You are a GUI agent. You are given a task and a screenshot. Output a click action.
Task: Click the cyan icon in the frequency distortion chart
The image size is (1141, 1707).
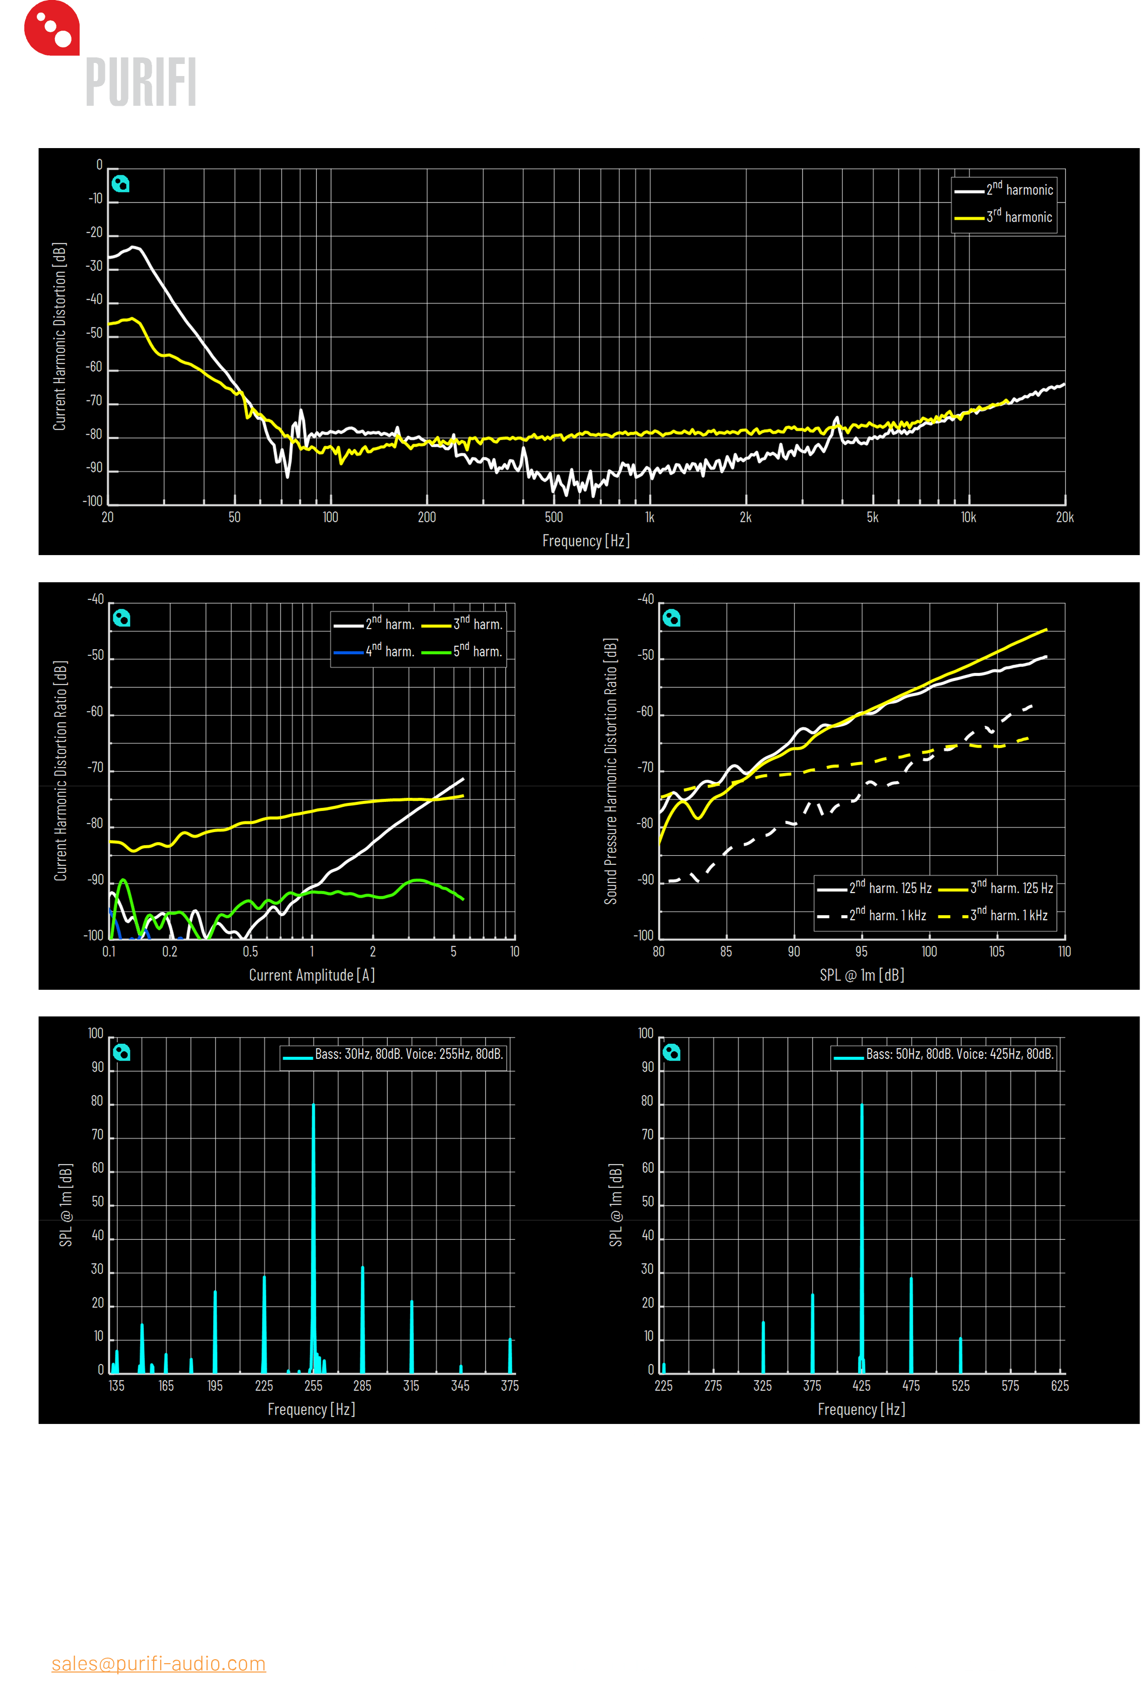pyautogui.click(x=121, y=183)
